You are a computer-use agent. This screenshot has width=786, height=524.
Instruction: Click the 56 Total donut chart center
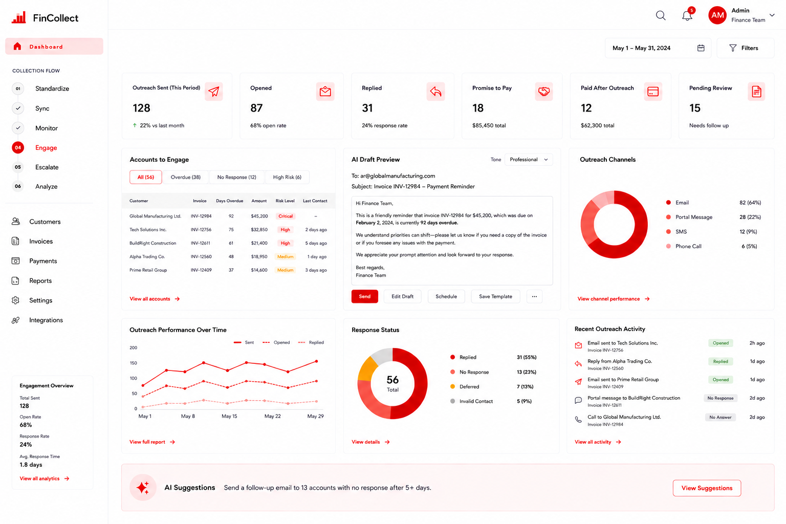(x=392, y=383)
